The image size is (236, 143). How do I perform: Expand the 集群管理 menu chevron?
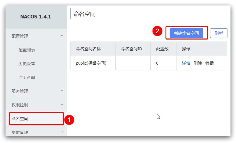point(62,132)
